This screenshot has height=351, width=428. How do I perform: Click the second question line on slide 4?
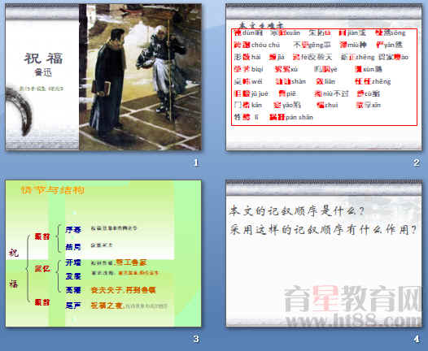(x=323, y=230)
